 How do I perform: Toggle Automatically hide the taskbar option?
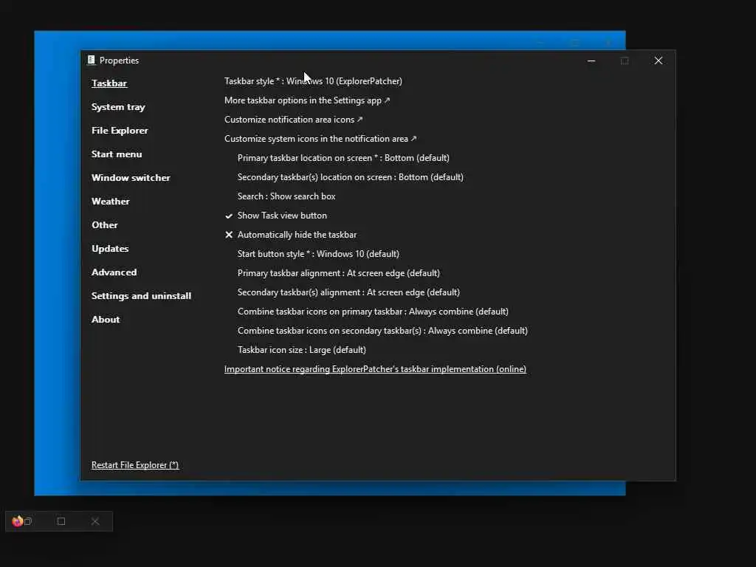click(x=297, y=235)
